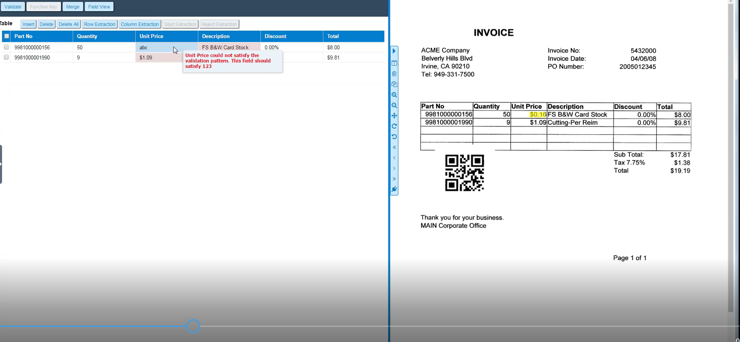
Task: Open the Field View tab
Action: pyautogui.click(x=99, y=7)
